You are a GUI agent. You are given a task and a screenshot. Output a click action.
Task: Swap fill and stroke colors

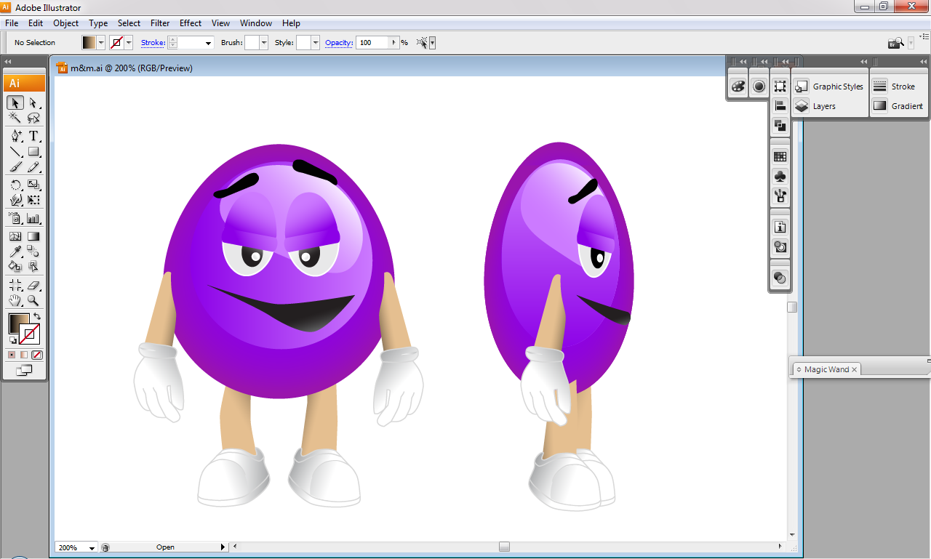[37, 317]
